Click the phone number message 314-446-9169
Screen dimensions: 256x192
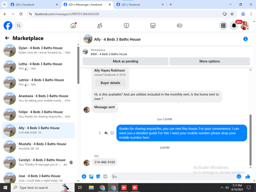[104, 162]
